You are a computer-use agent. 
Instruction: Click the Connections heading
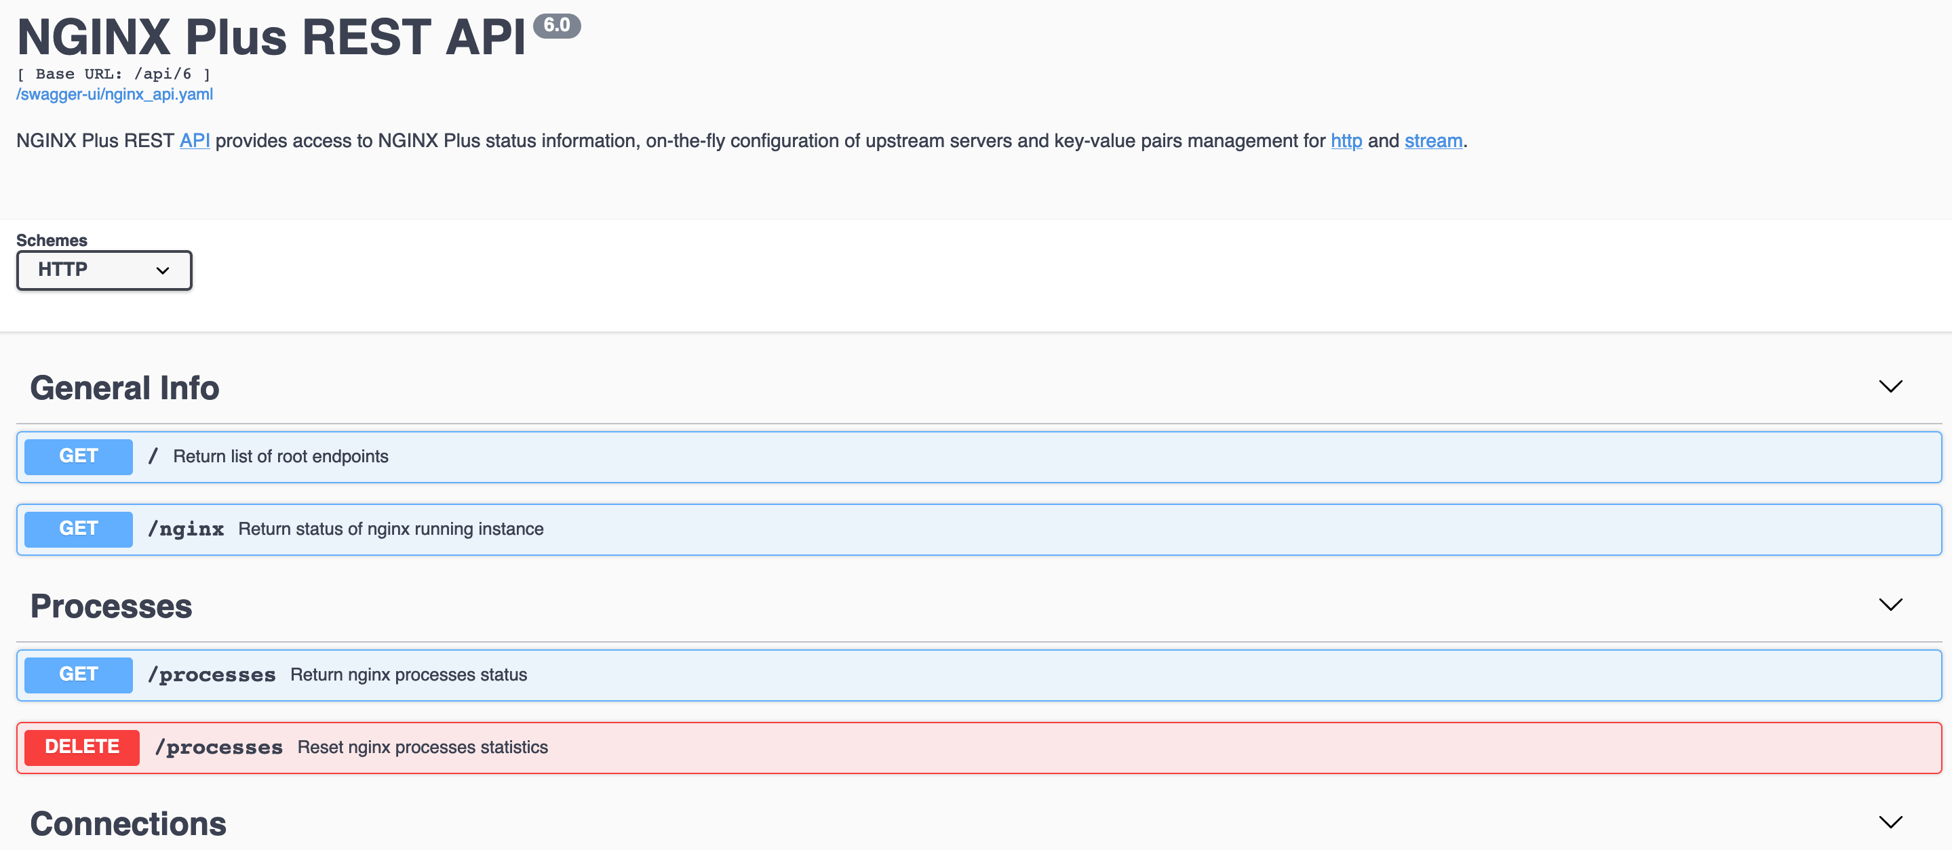[128, 824]
